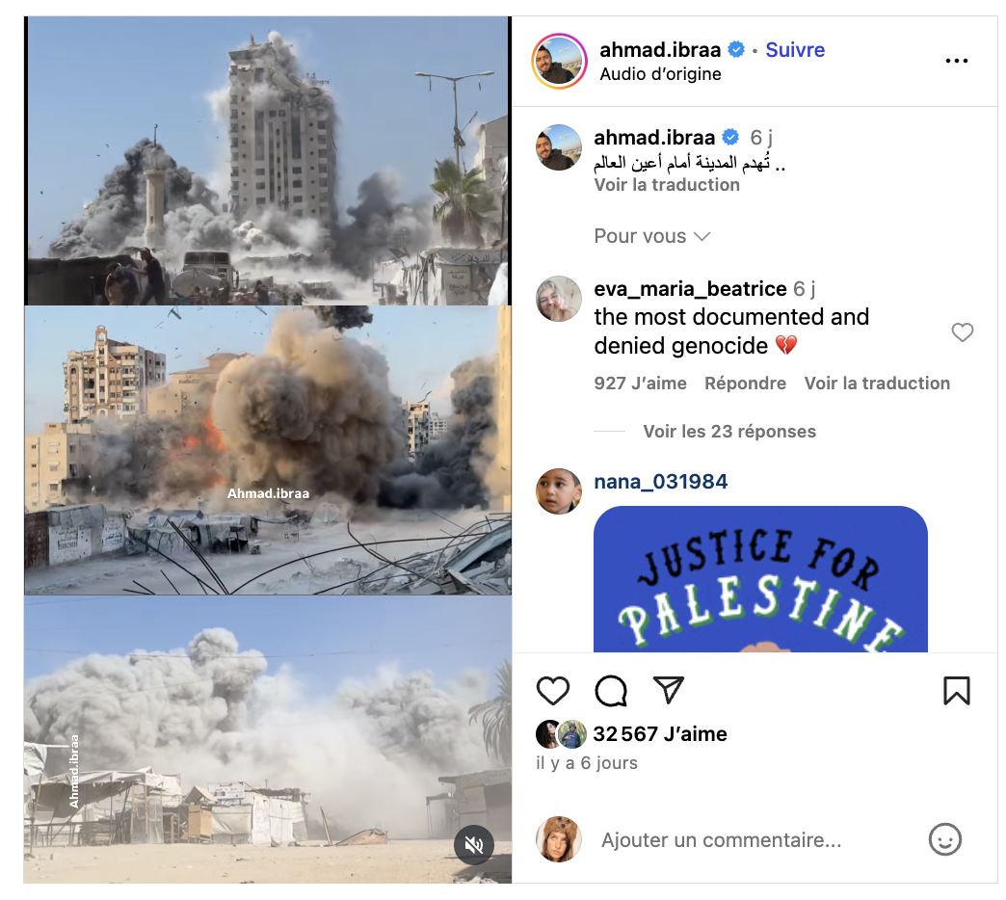Open ahmad.ibraa's story profile picture in header
This screenshot has height=900, width=1006.
pos(560,62)
